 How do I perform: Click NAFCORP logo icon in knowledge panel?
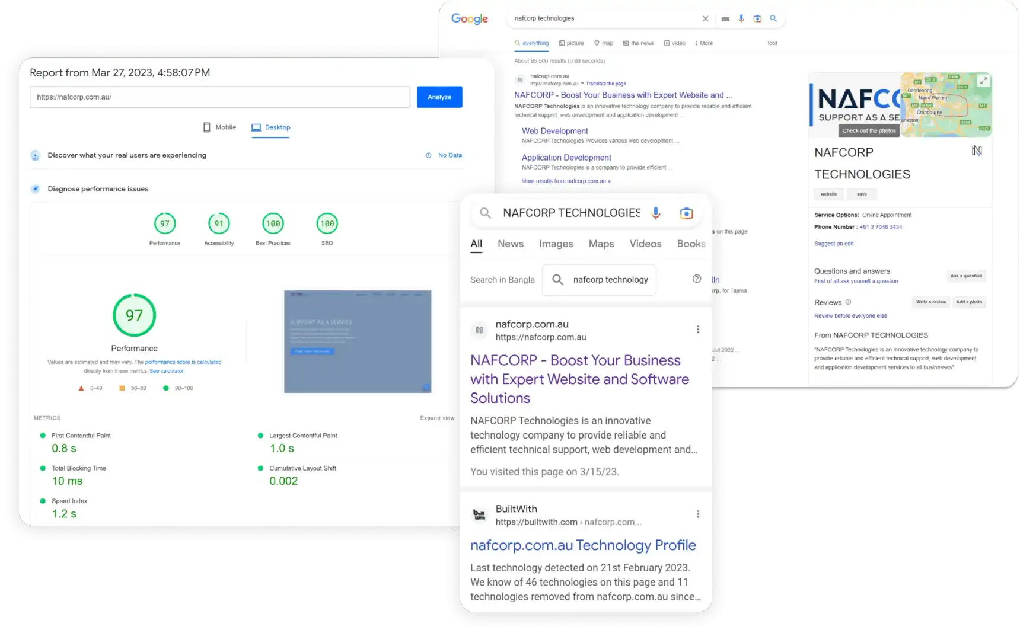pyautogui.click(x=977, y=151)
